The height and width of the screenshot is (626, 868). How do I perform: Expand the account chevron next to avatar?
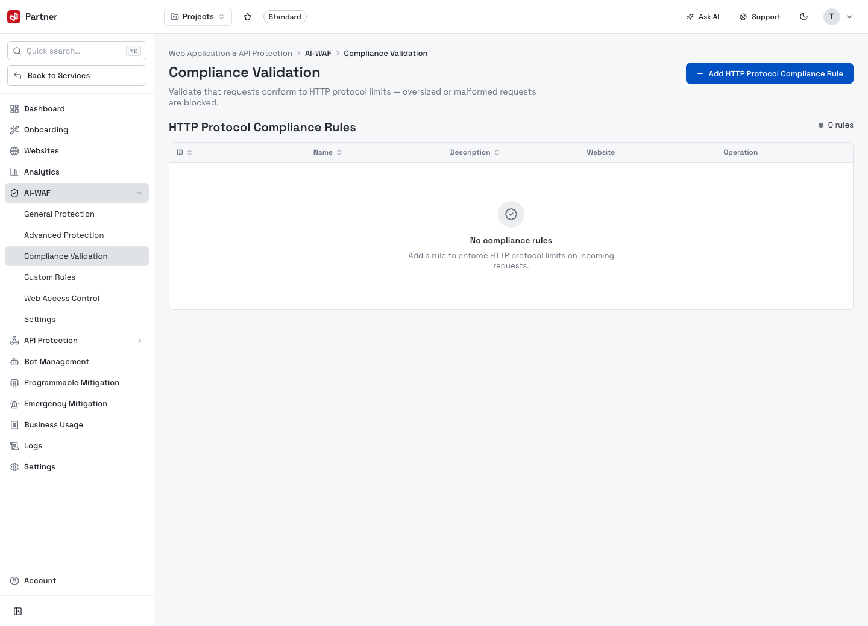tap(849, 17)
